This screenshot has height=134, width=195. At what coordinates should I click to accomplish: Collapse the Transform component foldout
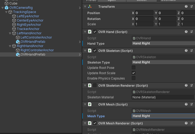pyautogui.click(x=85, y=7)
